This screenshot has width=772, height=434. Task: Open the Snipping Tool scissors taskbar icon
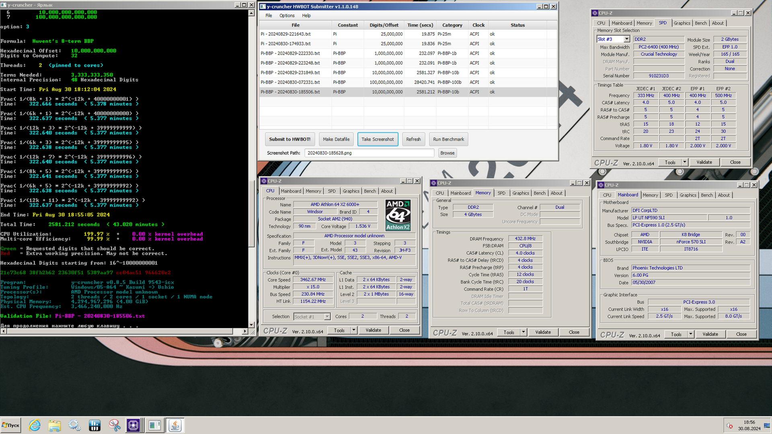point(115,425)
